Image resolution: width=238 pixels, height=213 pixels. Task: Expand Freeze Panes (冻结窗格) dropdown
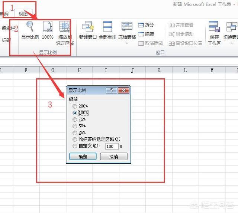coord(127,43)
